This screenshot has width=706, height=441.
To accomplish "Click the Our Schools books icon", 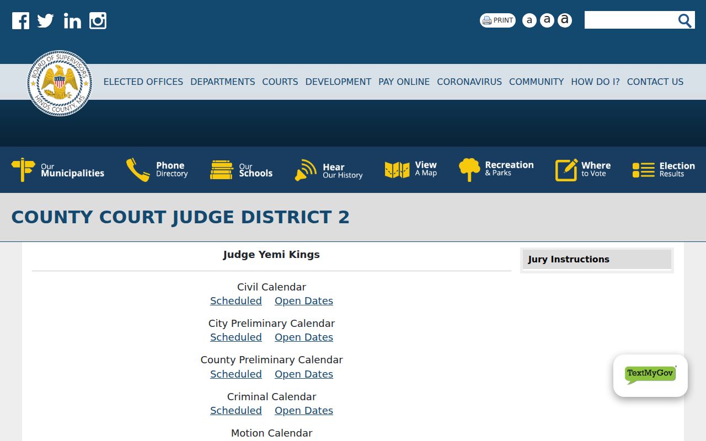I will click(x=222, y=170).
